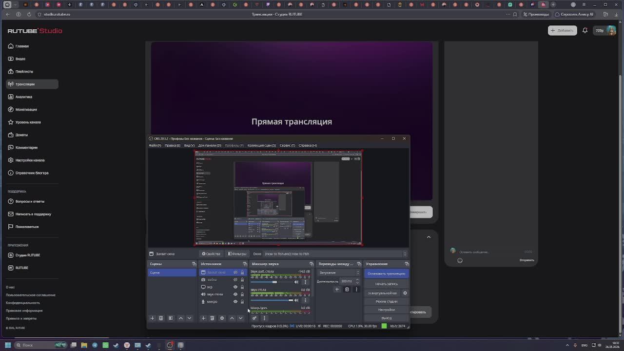This screenshot has width=624, height=351.
Task: Move the scene up in Сцены panel
Action: click(181, 318)
